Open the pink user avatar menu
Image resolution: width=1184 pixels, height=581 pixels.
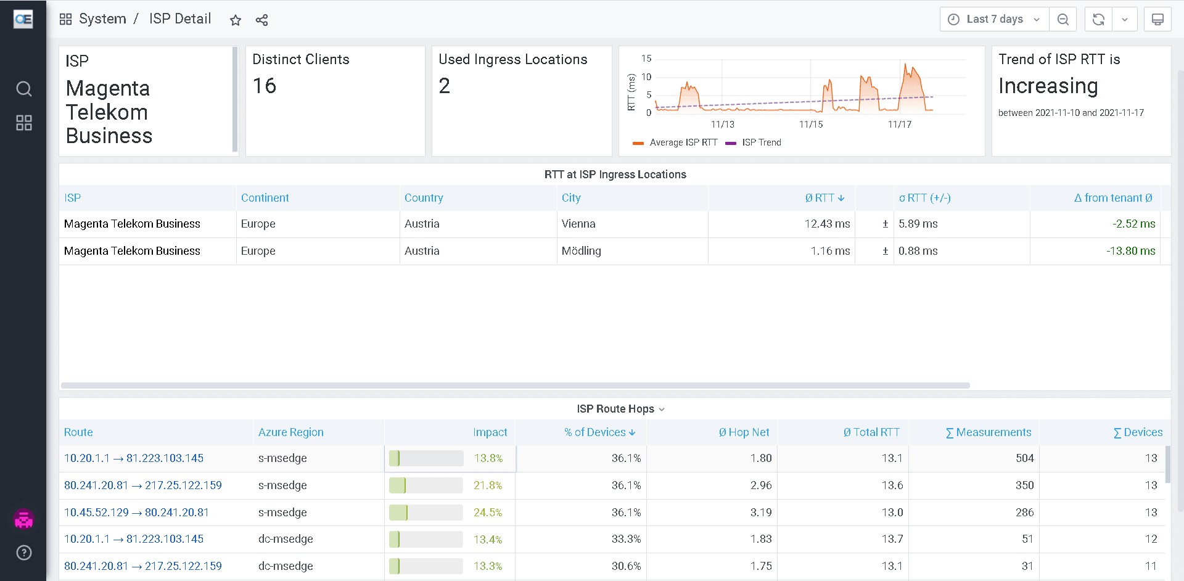click(x=23, y=520)
